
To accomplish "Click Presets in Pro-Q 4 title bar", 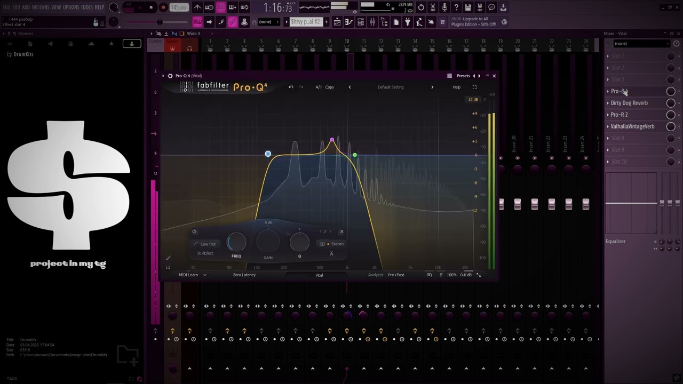I will [x=463, y=76].
